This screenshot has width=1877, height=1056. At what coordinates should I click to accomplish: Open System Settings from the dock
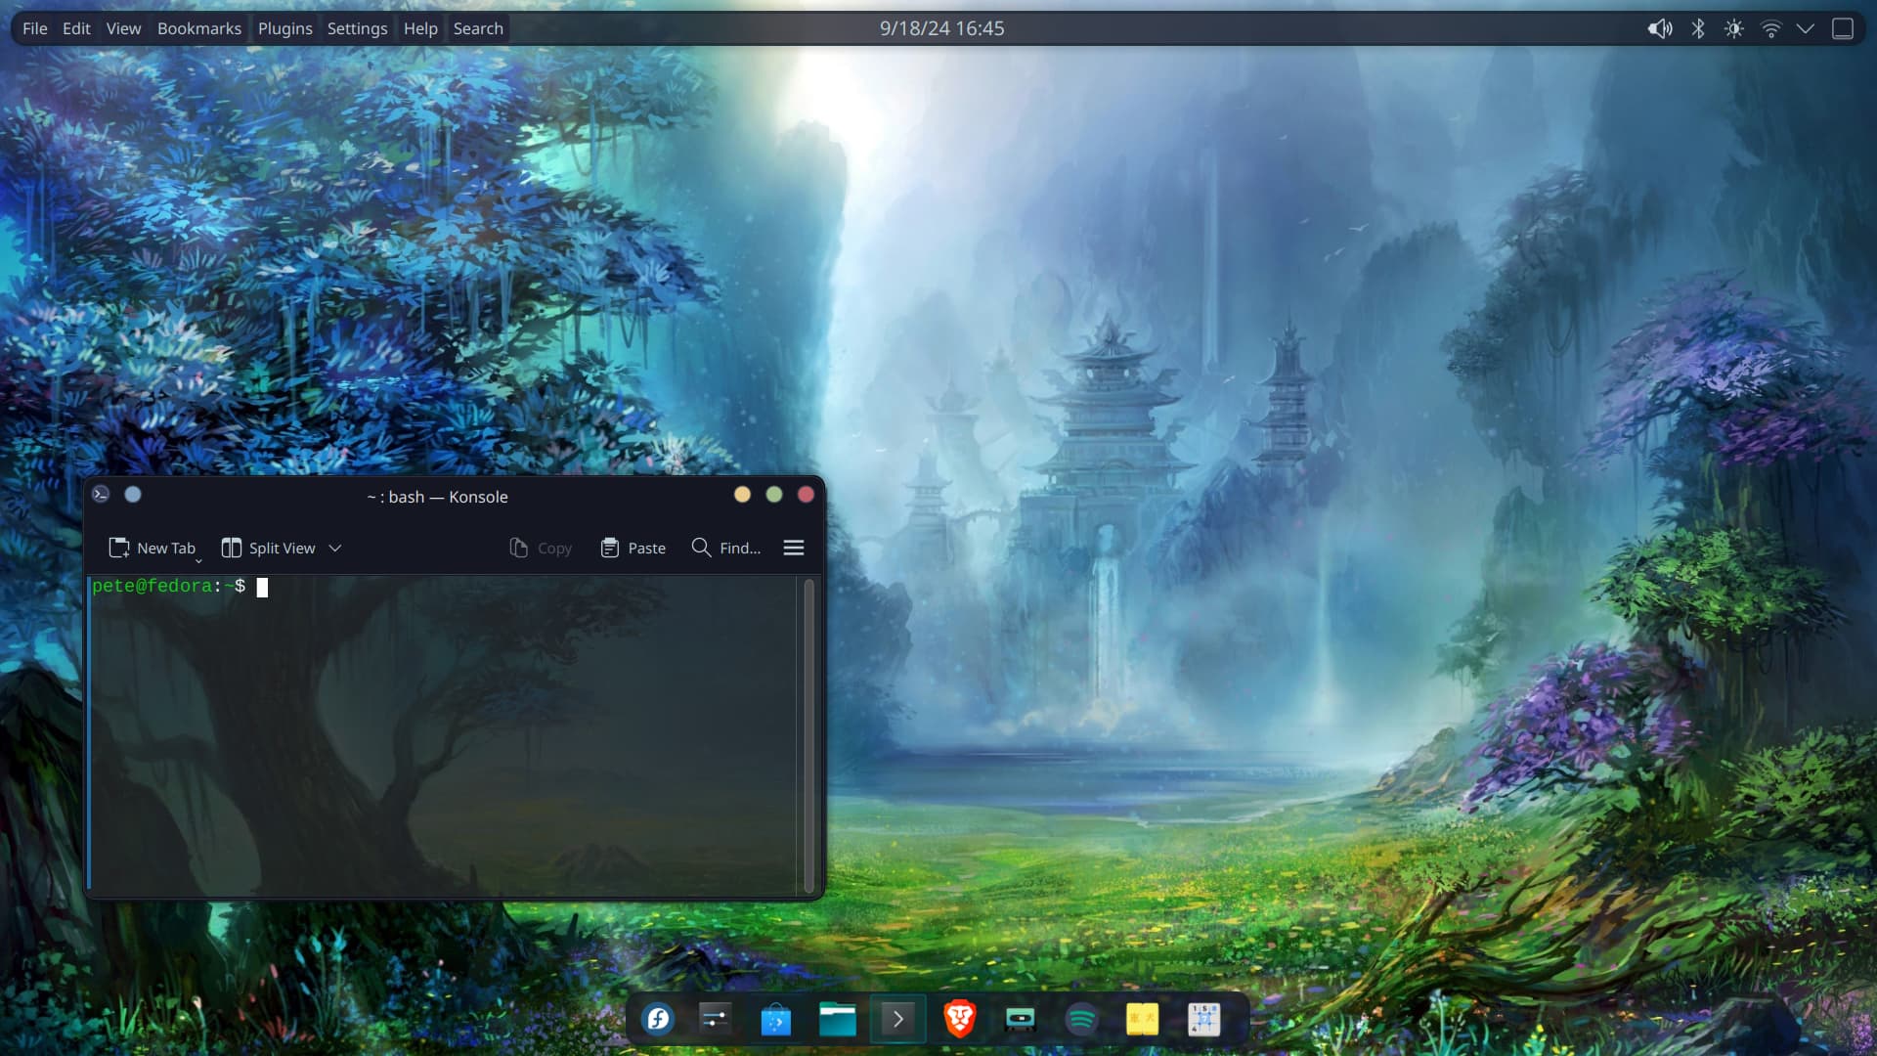tap(716, 1019)
